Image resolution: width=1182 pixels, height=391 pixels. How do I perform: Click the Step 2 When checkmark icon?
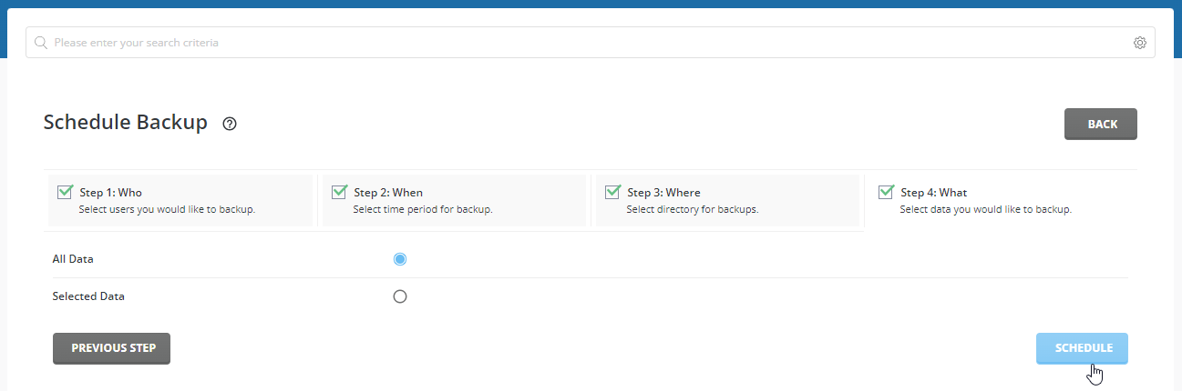coord(339,192)
